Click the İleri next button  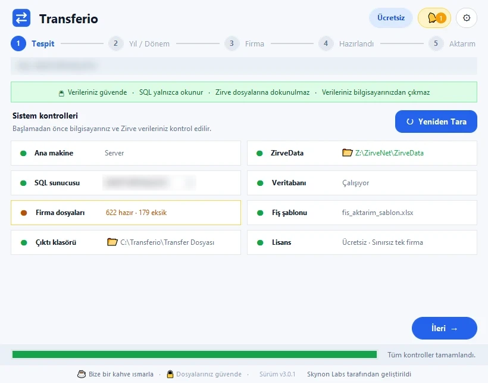coord(444,328)
